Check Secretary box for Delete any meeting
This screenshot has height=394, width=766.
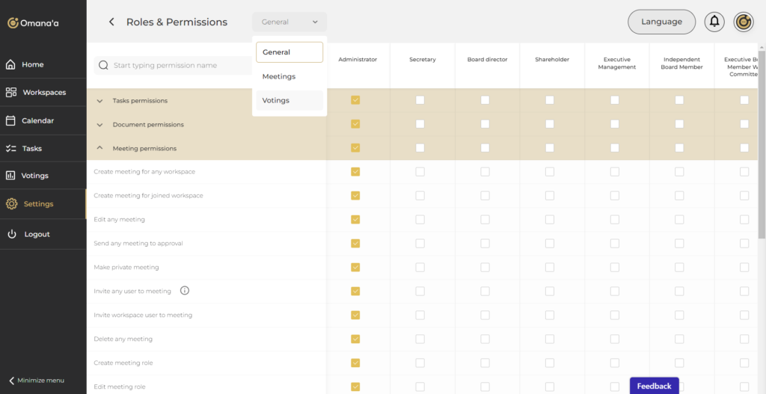(420, 339)
